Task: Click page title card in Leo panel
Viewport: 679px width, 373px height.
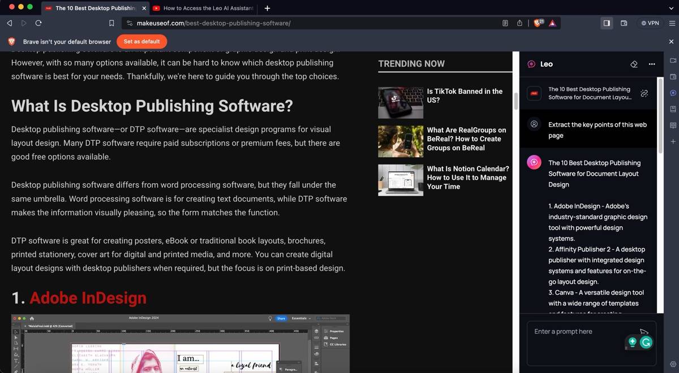Action: (x=588, y=93)
